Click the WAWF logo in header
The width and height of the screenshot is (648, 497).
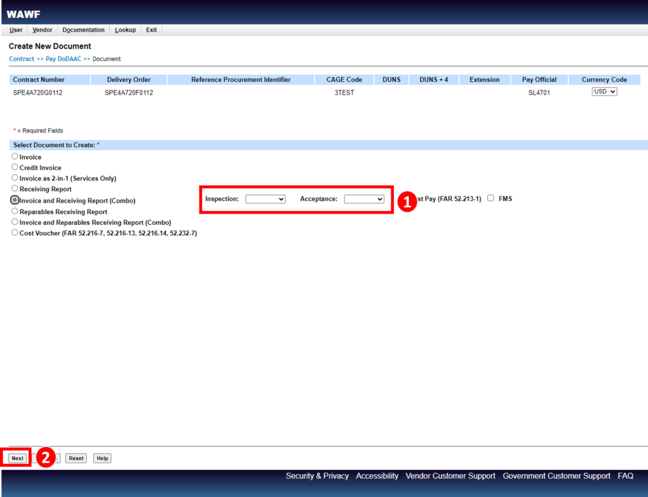[x=24, y=14]
